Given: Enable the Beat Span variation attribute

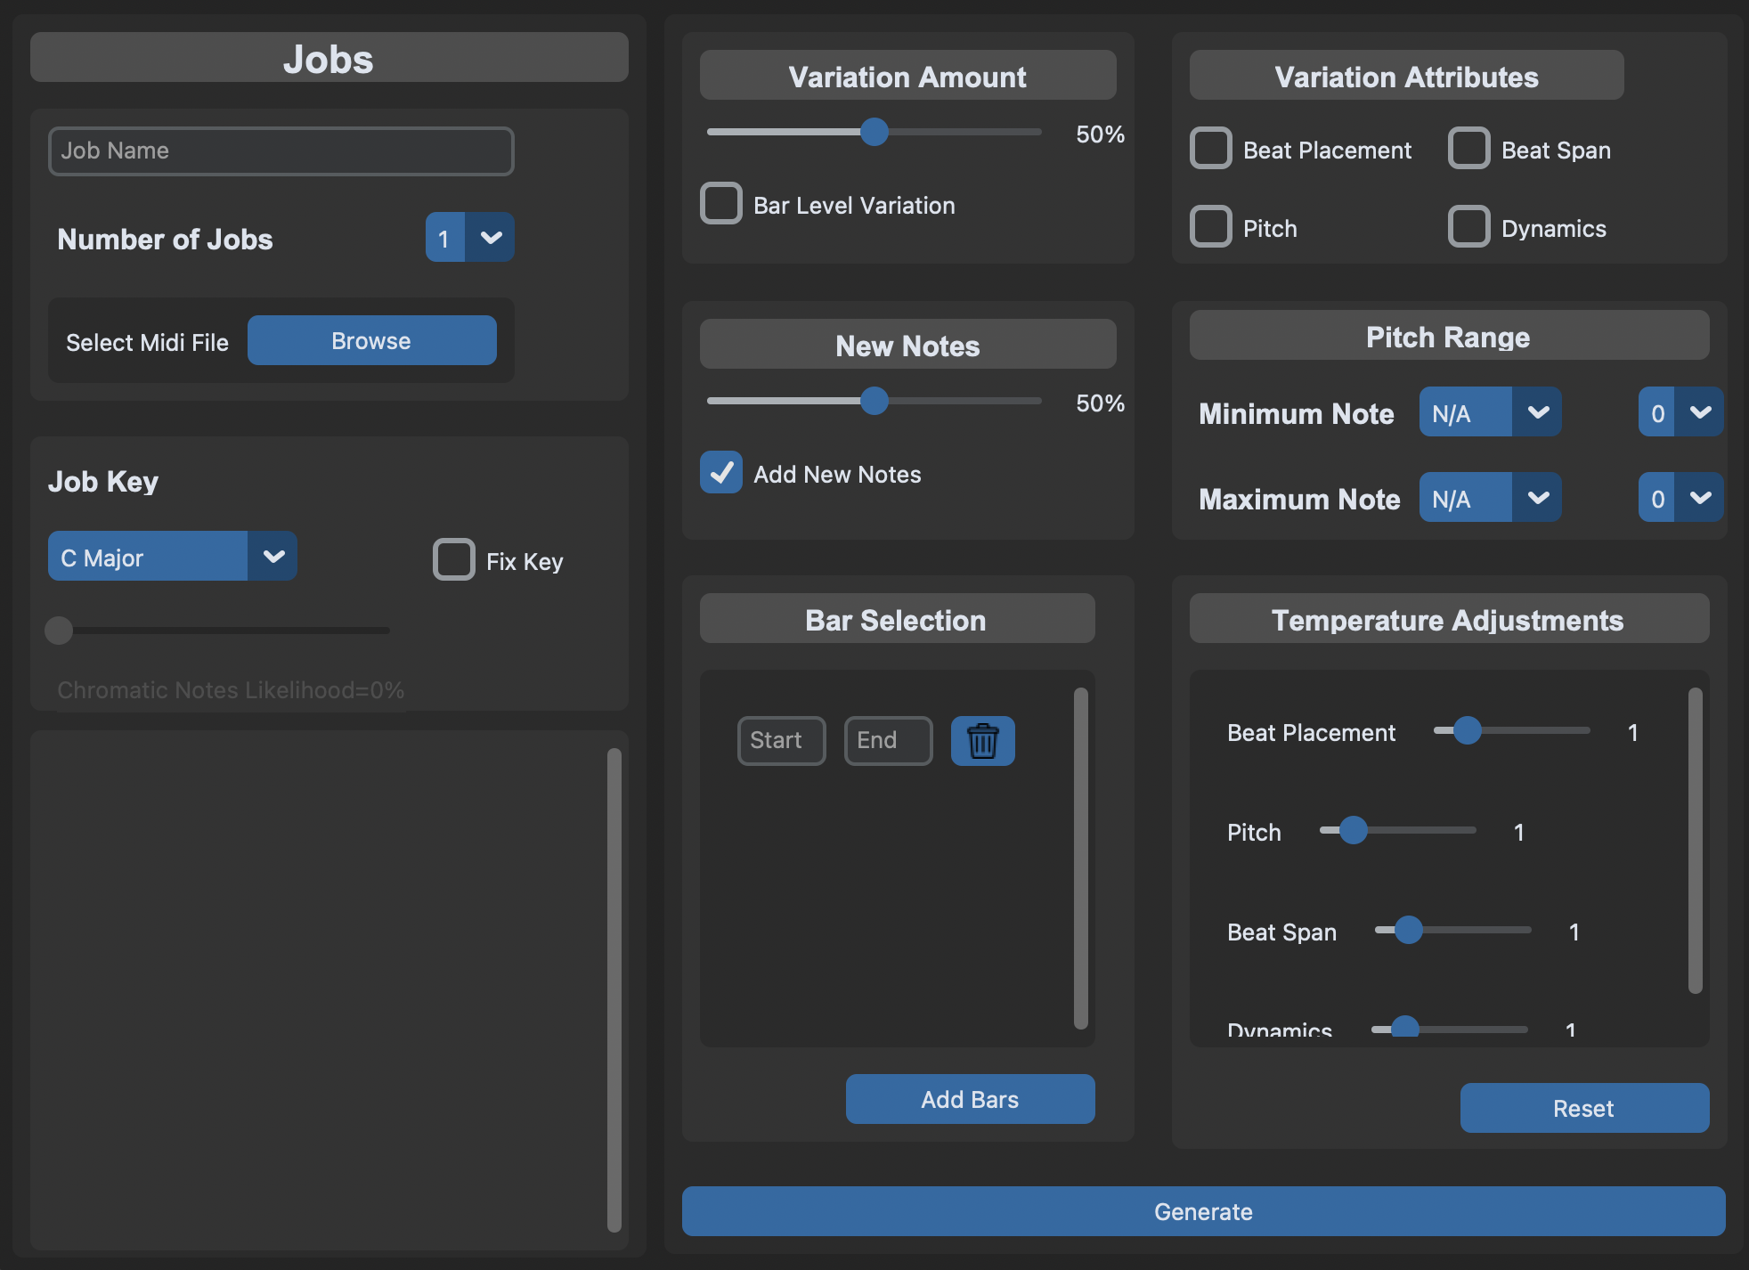Looking at the screenshot, I should point(1468,149).
